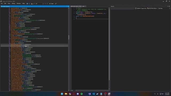Select the OnDestroy() method row
Image resolution: width=171 pixels, height=96 pixels.
(x=17, y=25)
